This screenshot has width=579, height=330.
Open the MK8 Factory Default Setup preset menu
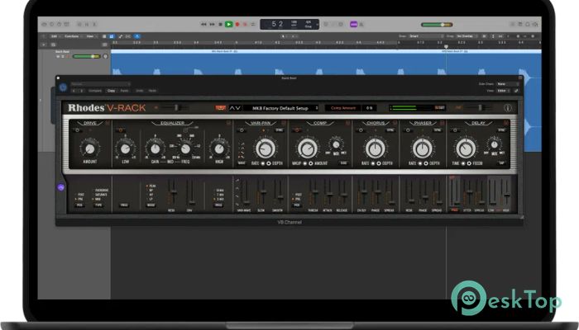(281, 108)
